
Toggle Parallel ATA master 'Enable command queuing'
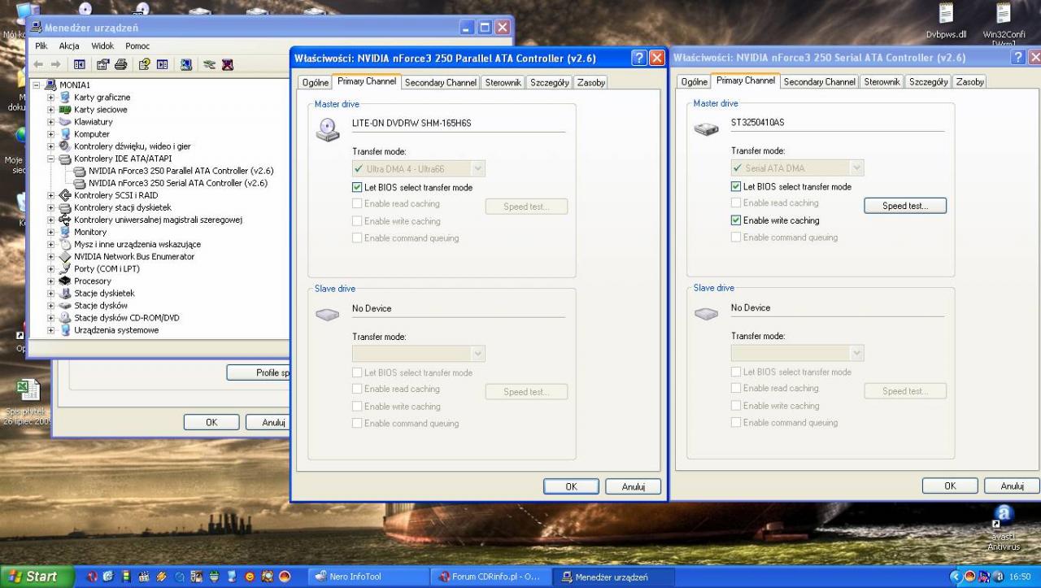[x=357, y=238]
